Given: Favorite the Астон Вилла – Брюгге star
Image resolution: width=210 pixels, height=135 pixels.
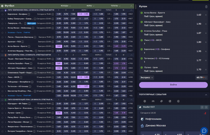Looking at the screenshot, I should point(2,46).
